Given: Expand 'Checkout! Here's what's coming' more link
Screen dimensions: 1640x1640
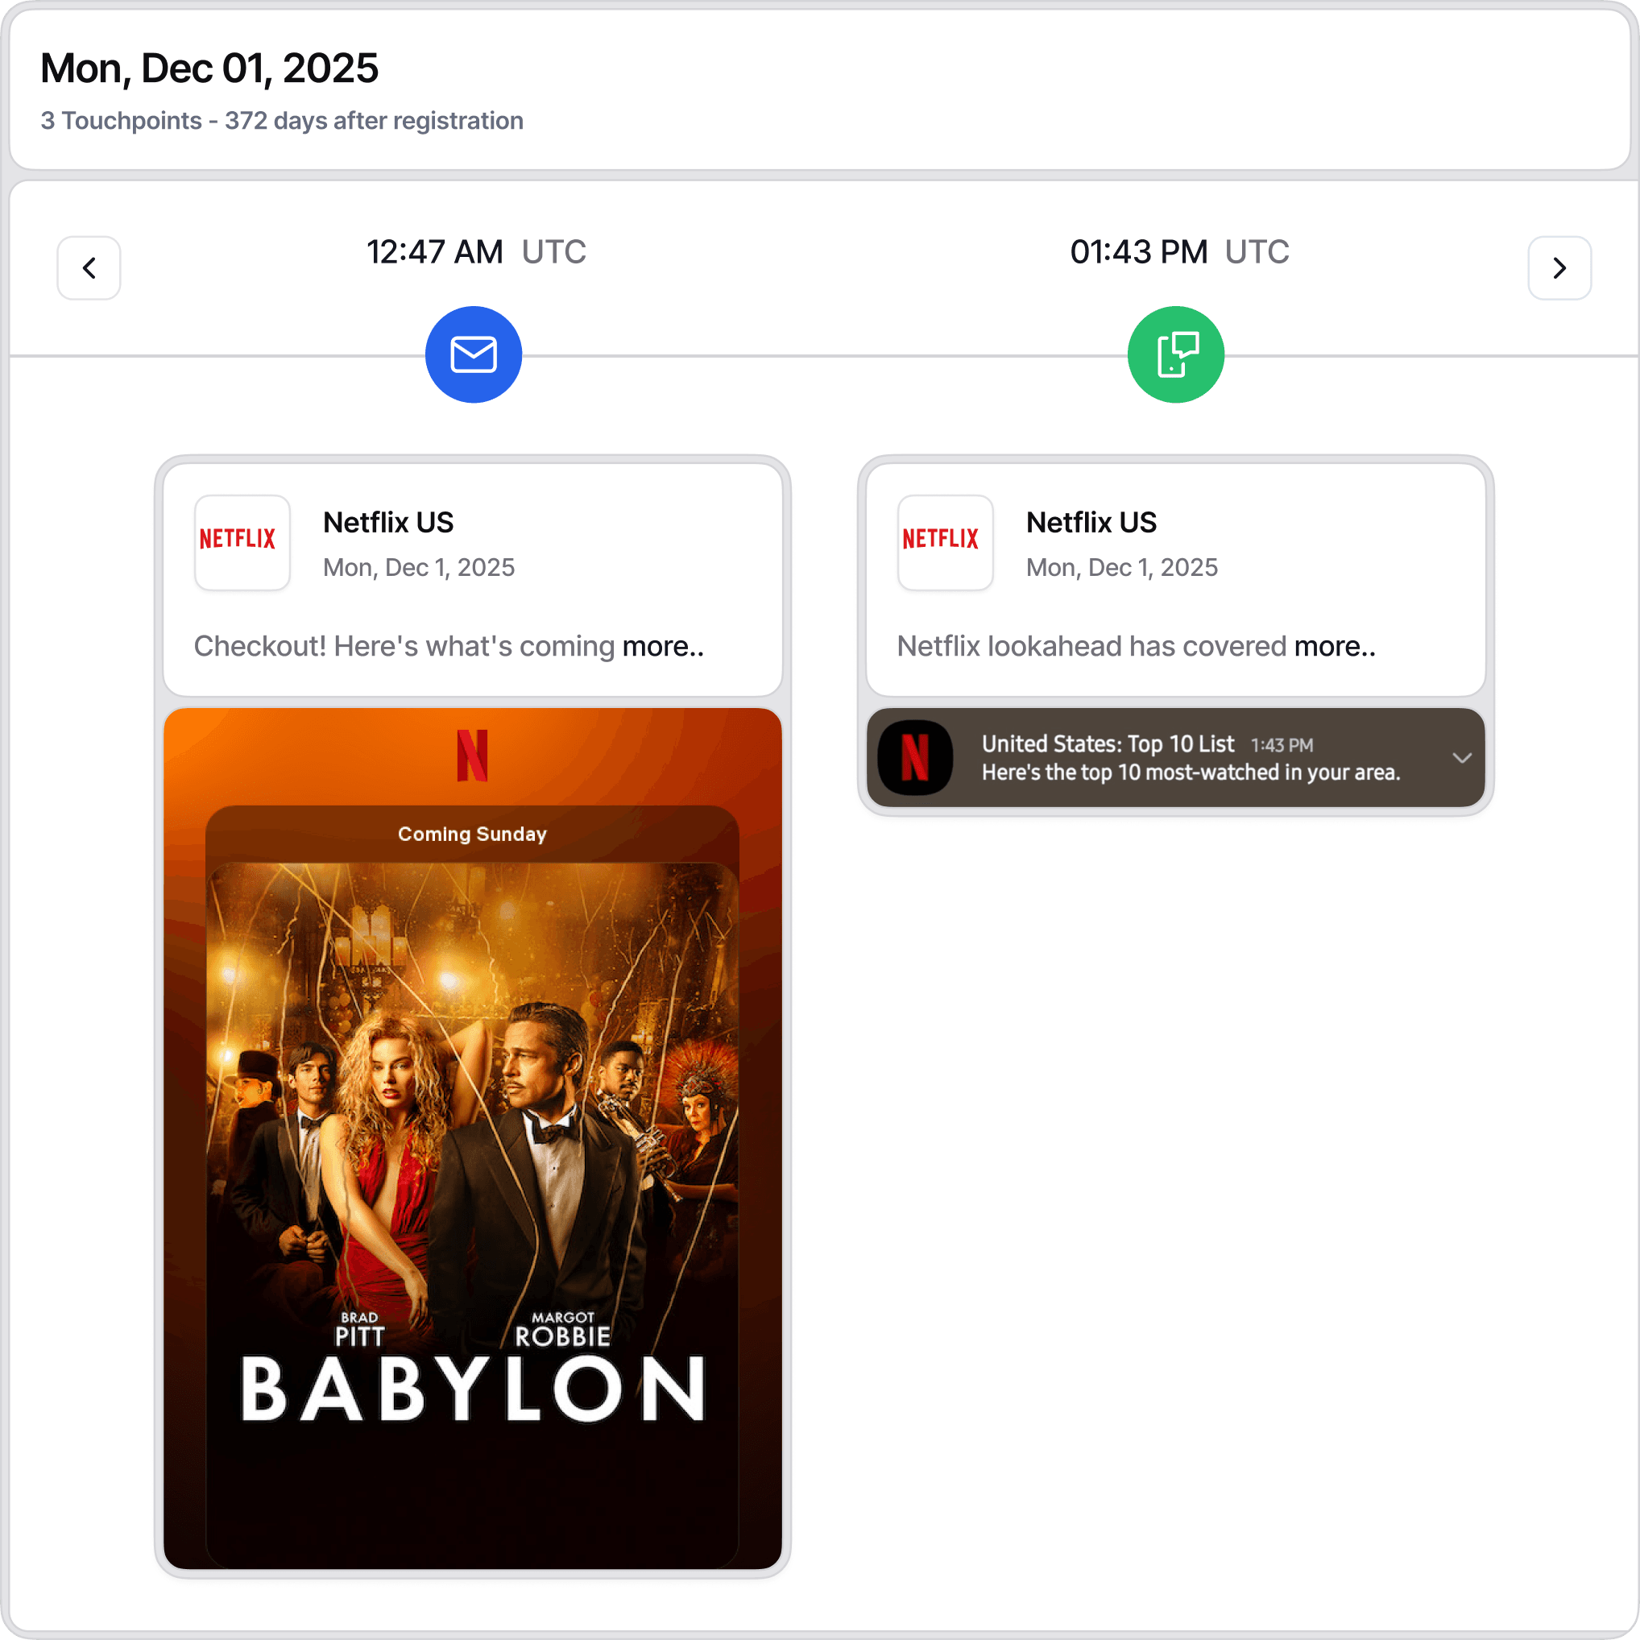Looking at the screenshot, I should click(x=662, y=646).
